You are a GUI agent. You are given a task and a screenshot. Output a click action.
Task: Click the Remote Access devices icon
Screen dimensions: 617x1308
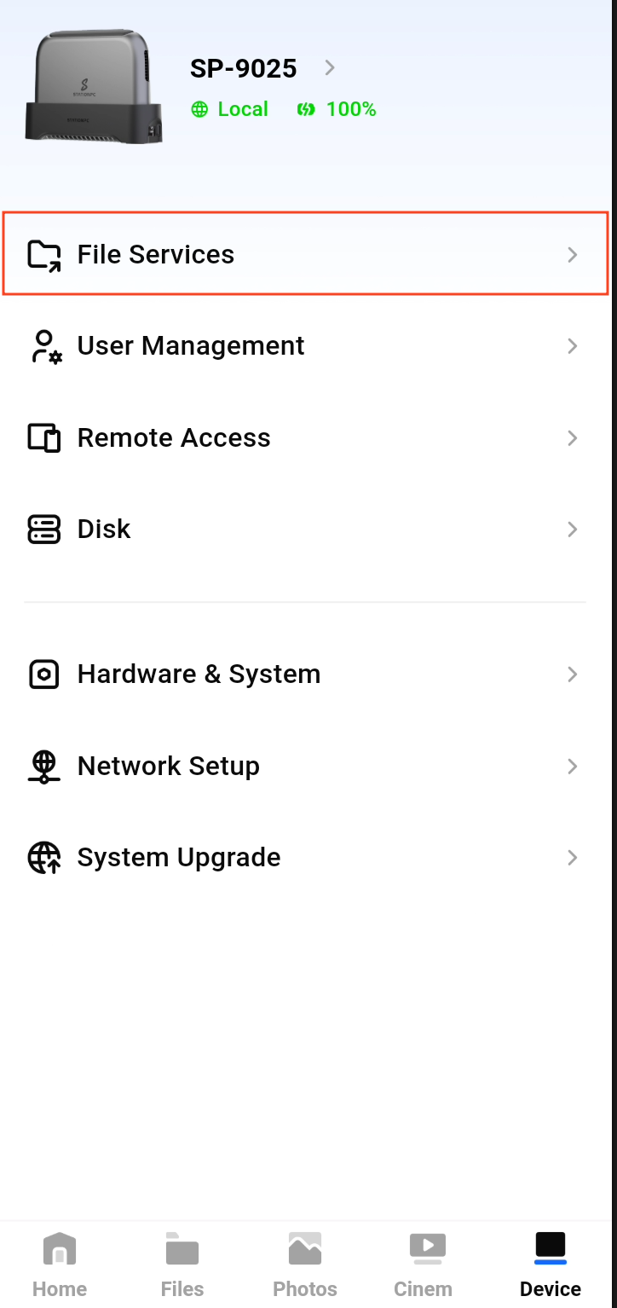44,438
